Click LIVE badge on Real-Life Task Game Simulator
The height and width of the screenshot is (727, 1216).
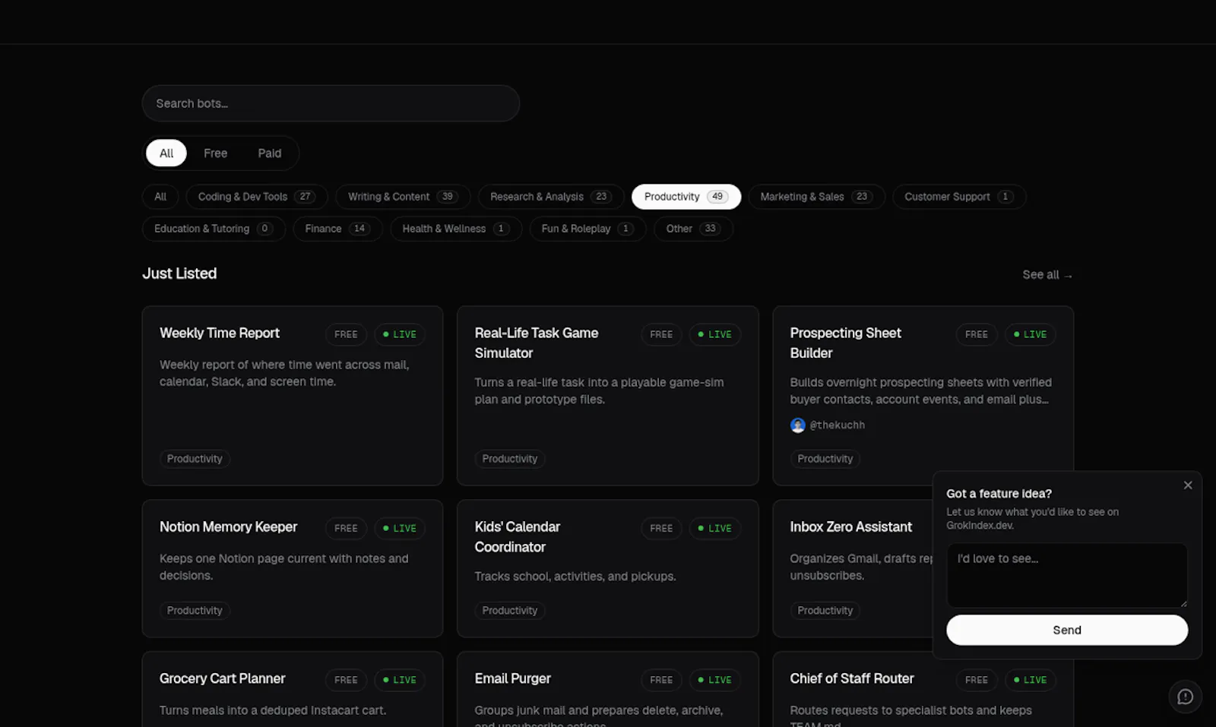tap(715, 334)
